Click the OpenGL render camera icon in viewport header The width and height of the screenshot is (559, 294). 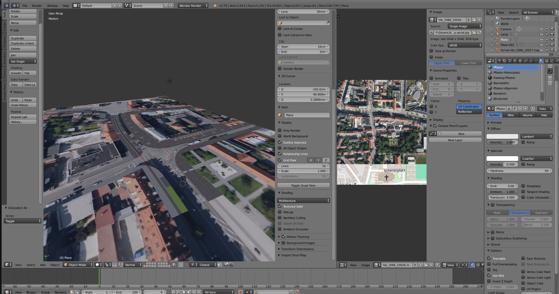pos(226,265)
